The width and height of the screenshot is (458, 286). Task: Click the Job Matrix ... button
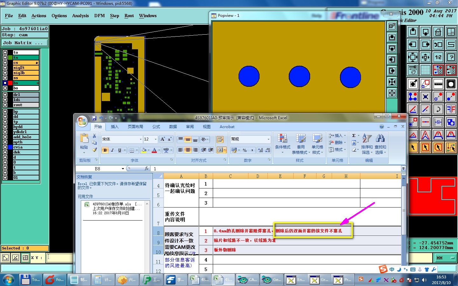point(25,43)
